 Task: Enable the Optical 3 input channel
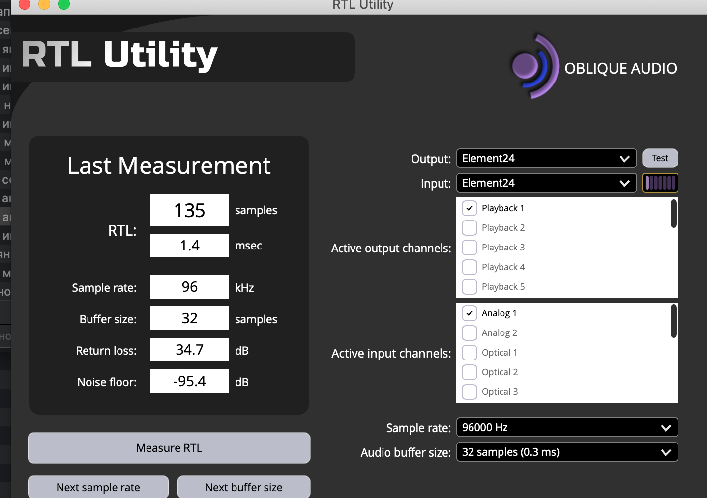(470, 392)
